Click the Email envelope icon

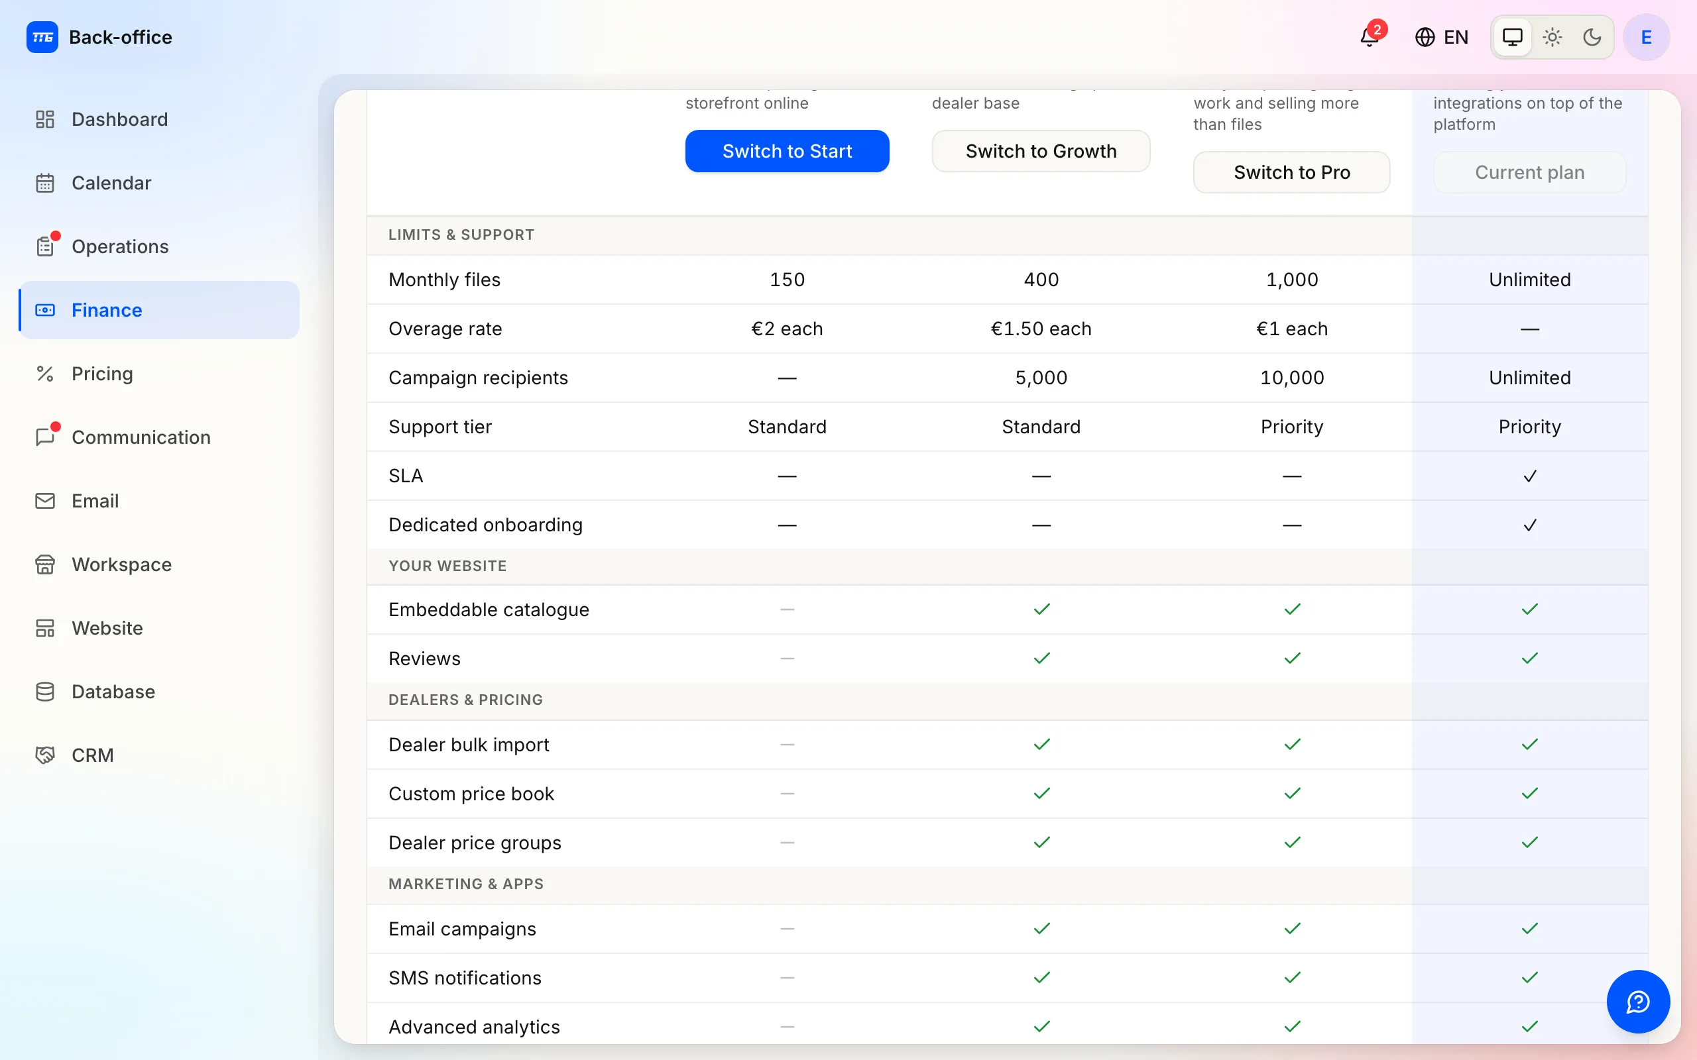click(45, 501)
